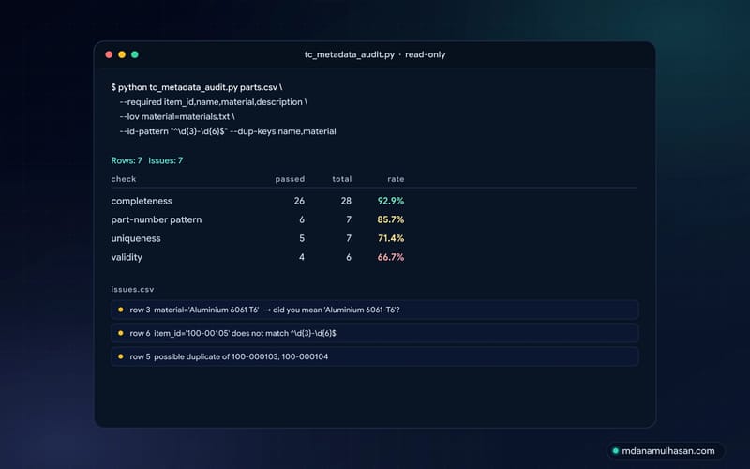The width and height of the screenshot is (750, 469).
Task: Click the 66.7% validity rate
Action: click(391, 257)
